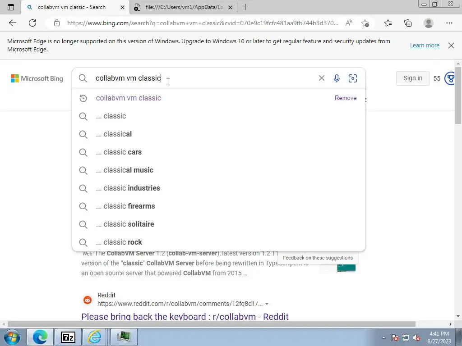Open the profile avatar menu

pyautogui.click(x=429, y=23)
